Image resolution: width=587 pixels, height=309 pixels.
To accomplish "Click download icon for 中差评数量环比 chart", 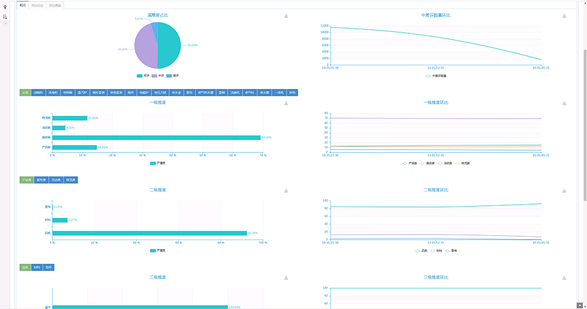I will pos(564,16).
